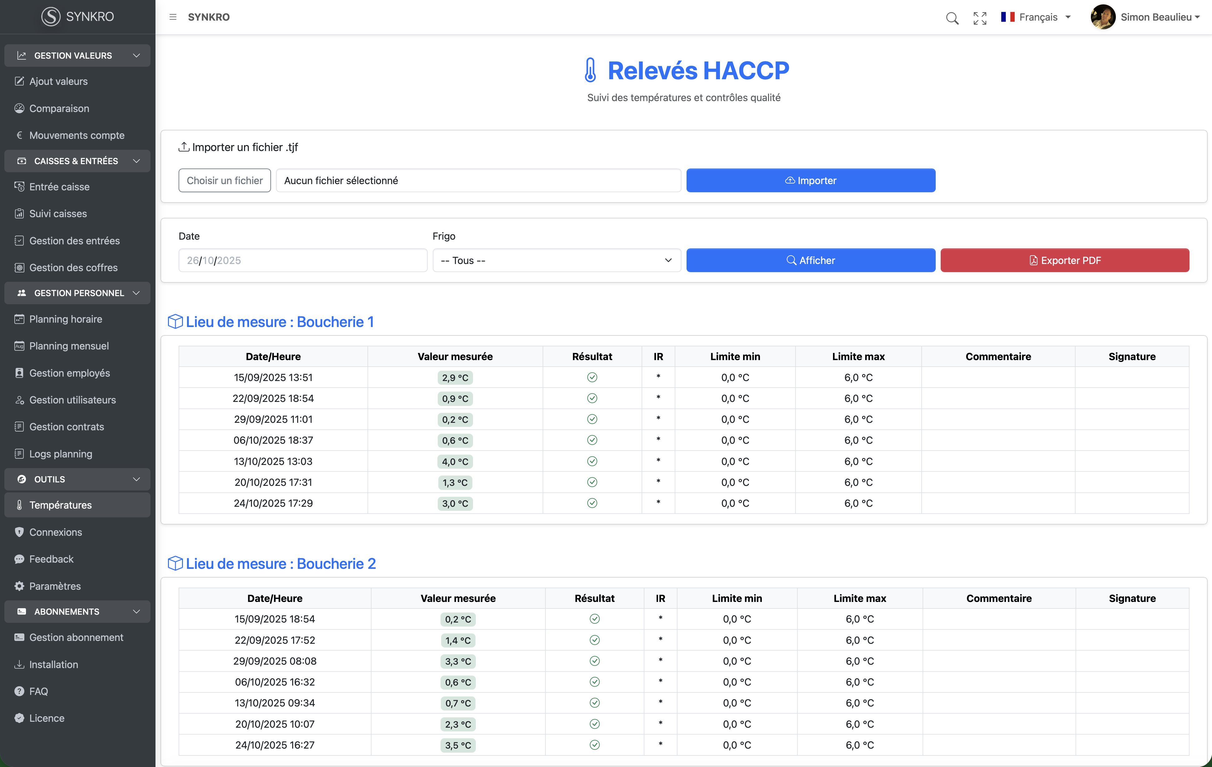Open the Frigo dropdown showing Tous
The width and height of the screenshot is (1212, 767).
point(556,261)
